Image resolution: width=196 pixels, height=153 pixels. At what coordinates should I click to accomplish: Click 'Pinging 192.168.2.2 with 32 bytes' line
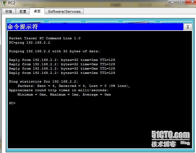click(x=54, y=51)
